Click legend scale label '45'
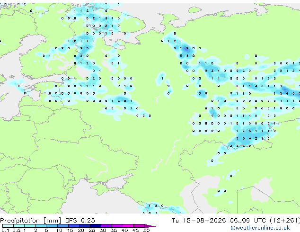The image size is (300, 232). pyautogui.click(x=135, y=230)
